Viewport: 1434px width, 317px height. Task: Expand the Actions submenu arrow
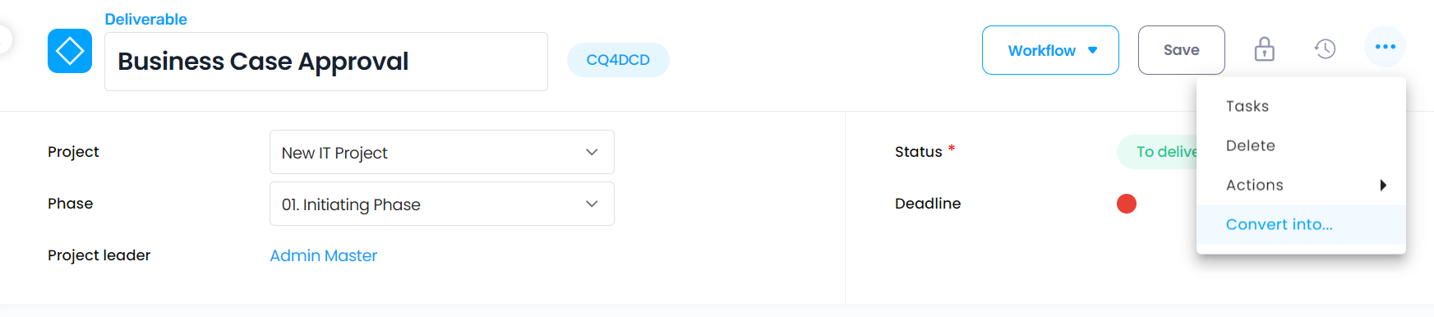tap(1383, 185)
